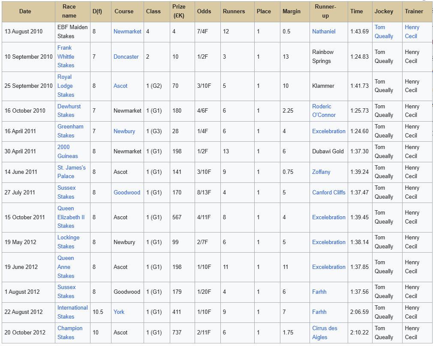Click the Date column header
This screenshot has height=346, width=433.
[x=28, y=11]
